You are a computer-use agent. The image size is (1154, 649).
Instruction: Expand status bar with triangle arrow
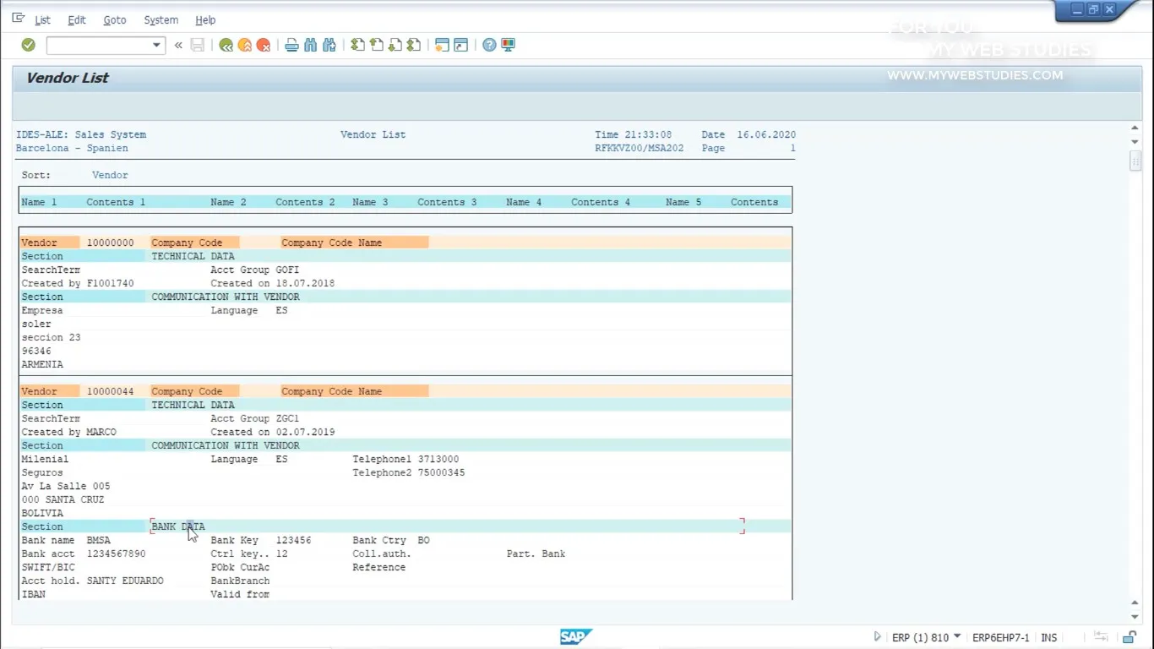(x=877, y=637)
